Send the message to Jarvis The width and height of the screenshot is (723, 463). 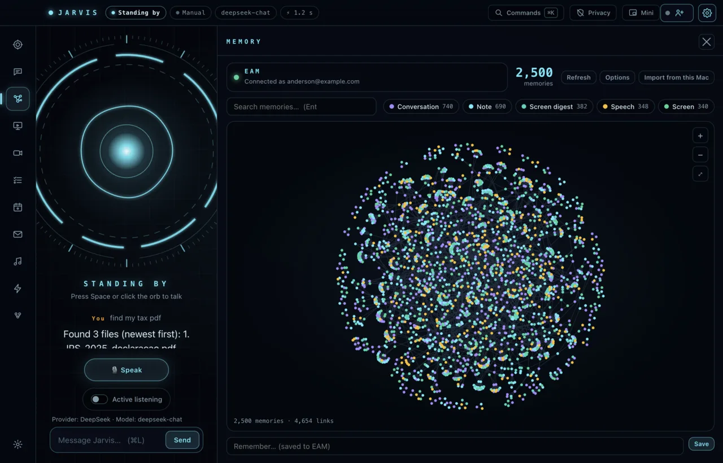(x=182, y=440)
